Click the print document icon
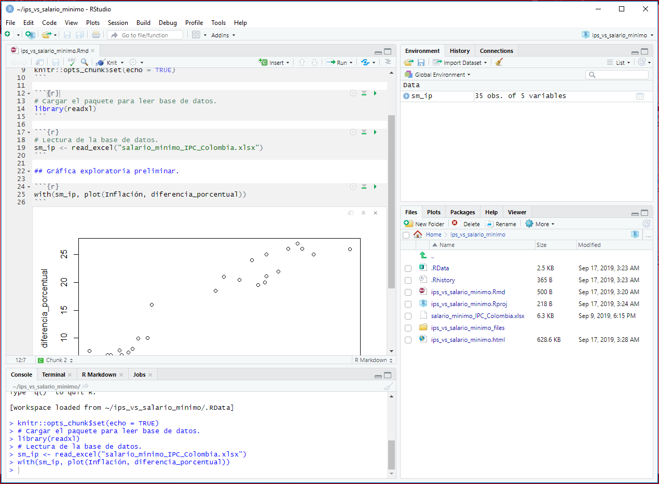The width and height of the screenshot is (659, 484). pyautogui.click(x=96, y=35)
